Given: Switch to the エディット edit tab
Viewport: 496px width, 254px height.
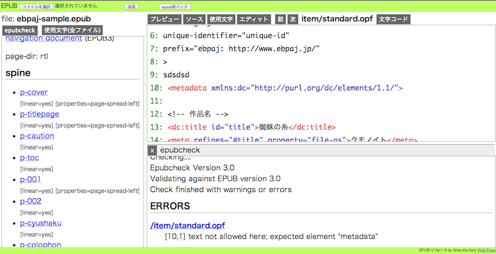Looking at the screenshot, I should pyautogui.click(x=254, y=19).
